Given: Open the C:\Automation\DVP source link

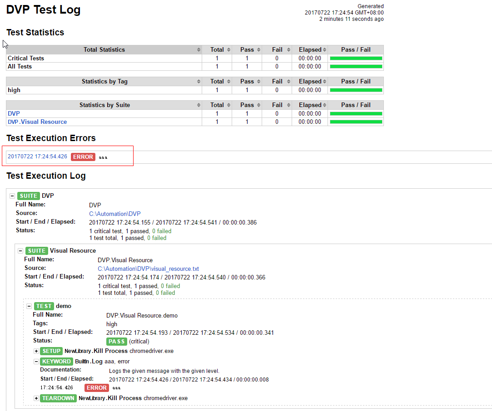Looking at the screenshot, I should coord(115,213).
